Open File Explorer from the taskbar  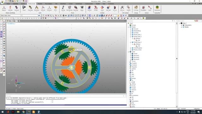(18, 112)
